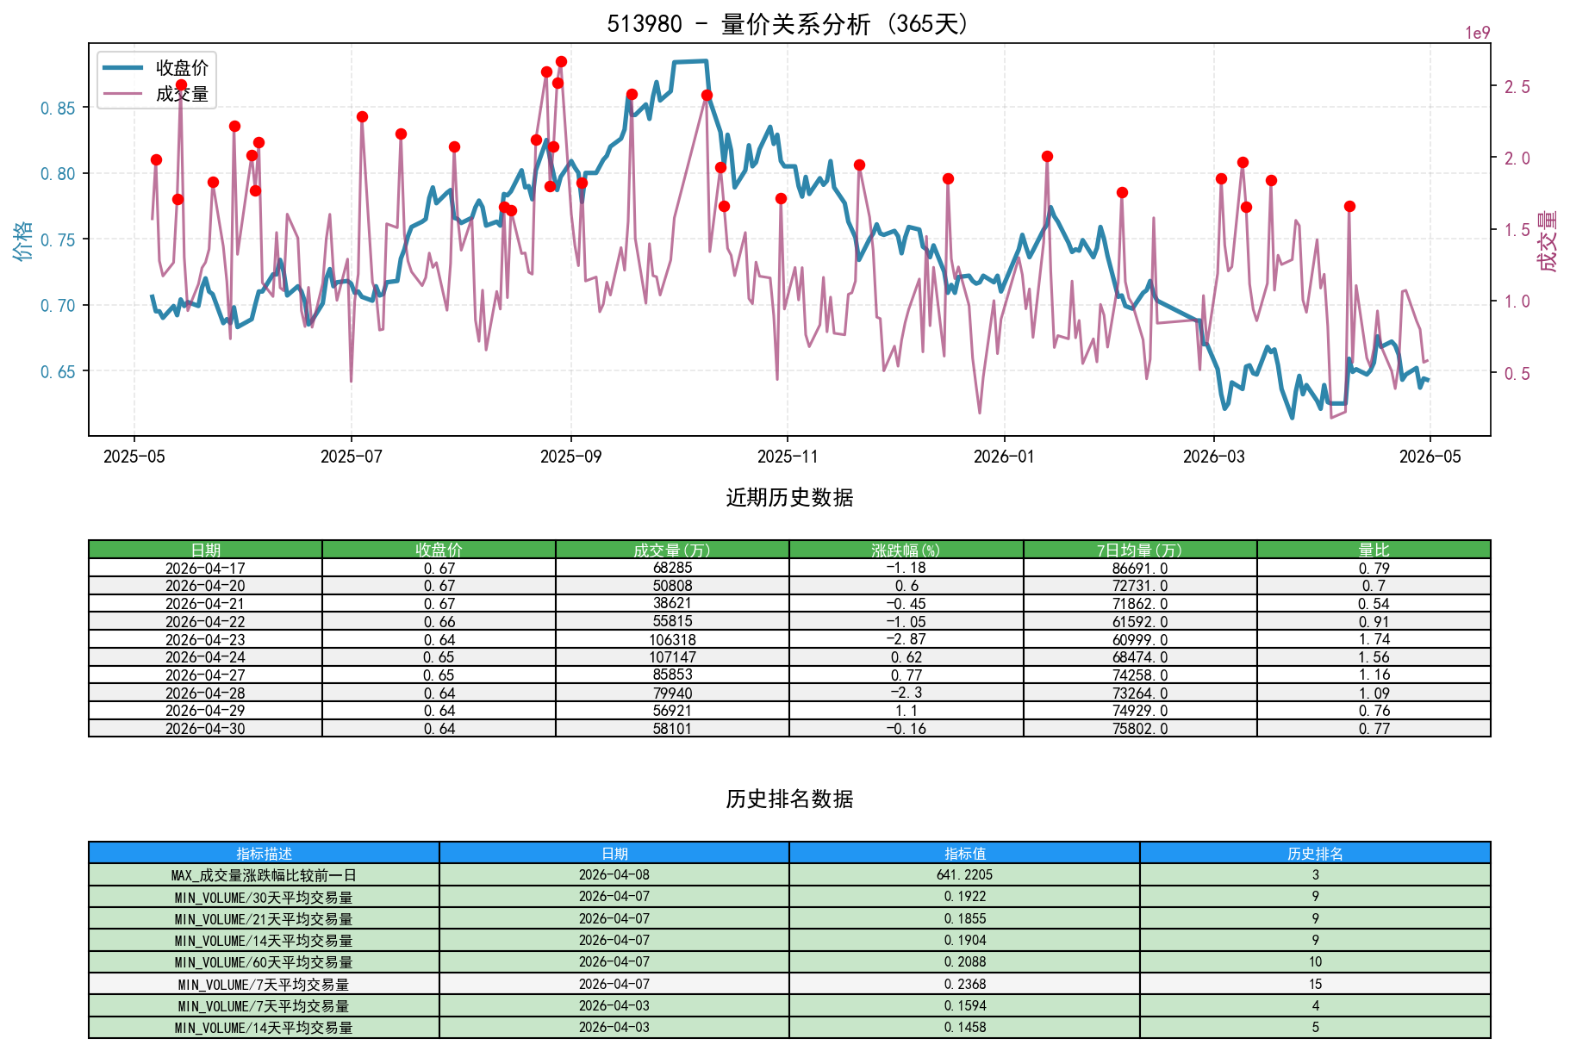
Task: Select the date cell '2026-04-29'
Action: [x=205, y=710]
